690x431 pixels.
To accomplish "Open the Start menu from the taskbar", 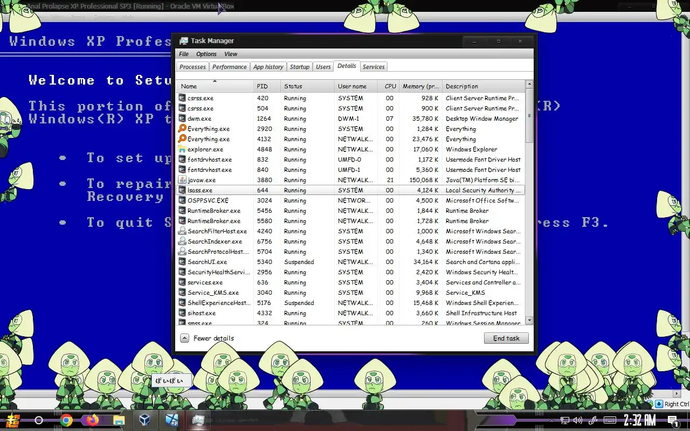I will click(x=13, y=420).
